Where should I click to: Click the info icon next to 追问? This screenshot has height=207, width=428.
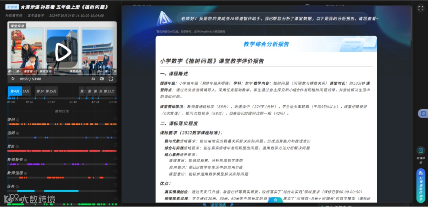pos(18,133)
